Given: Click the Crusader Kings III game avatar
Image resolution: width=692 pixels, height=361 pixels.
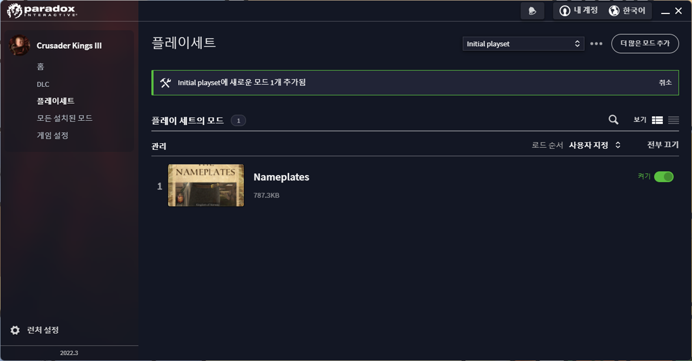Looking at the screenshot, I should (x=20, y=45).
